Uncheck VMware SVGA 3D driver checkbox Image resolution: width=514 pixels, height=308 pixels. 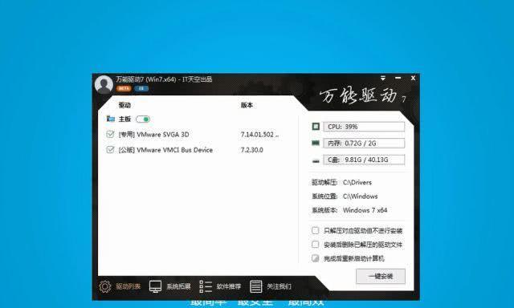(x=110, y=134)
